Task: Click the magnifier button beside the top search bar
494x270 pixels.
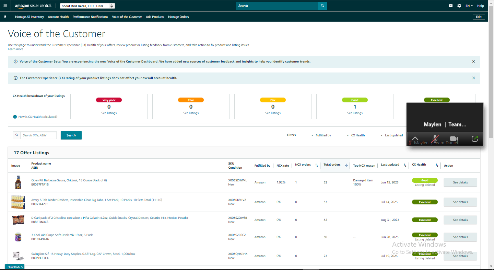Action: pos(322,6)
